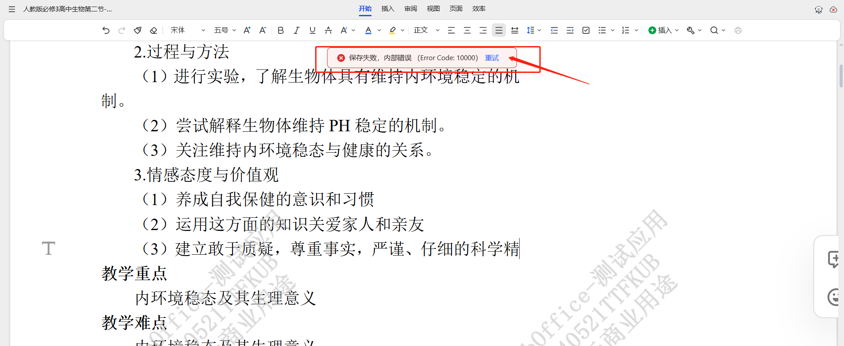Toggle bold formatting
Viewport: 844px width, 346px height.
point(281,30)
